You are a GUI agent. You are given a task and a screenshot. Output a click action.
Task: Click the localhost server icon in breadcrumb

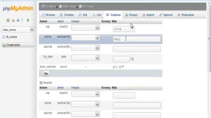(43, 7)
